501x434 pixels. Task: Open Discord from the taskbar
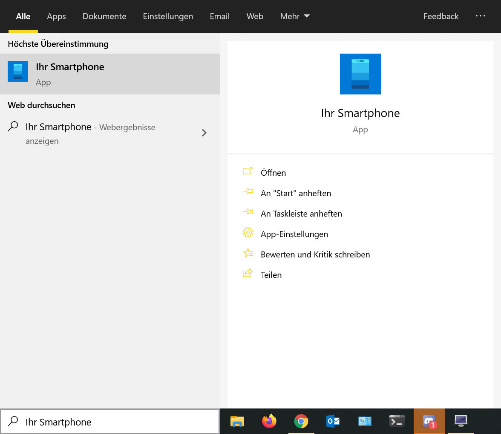click(x=429, y=421)
